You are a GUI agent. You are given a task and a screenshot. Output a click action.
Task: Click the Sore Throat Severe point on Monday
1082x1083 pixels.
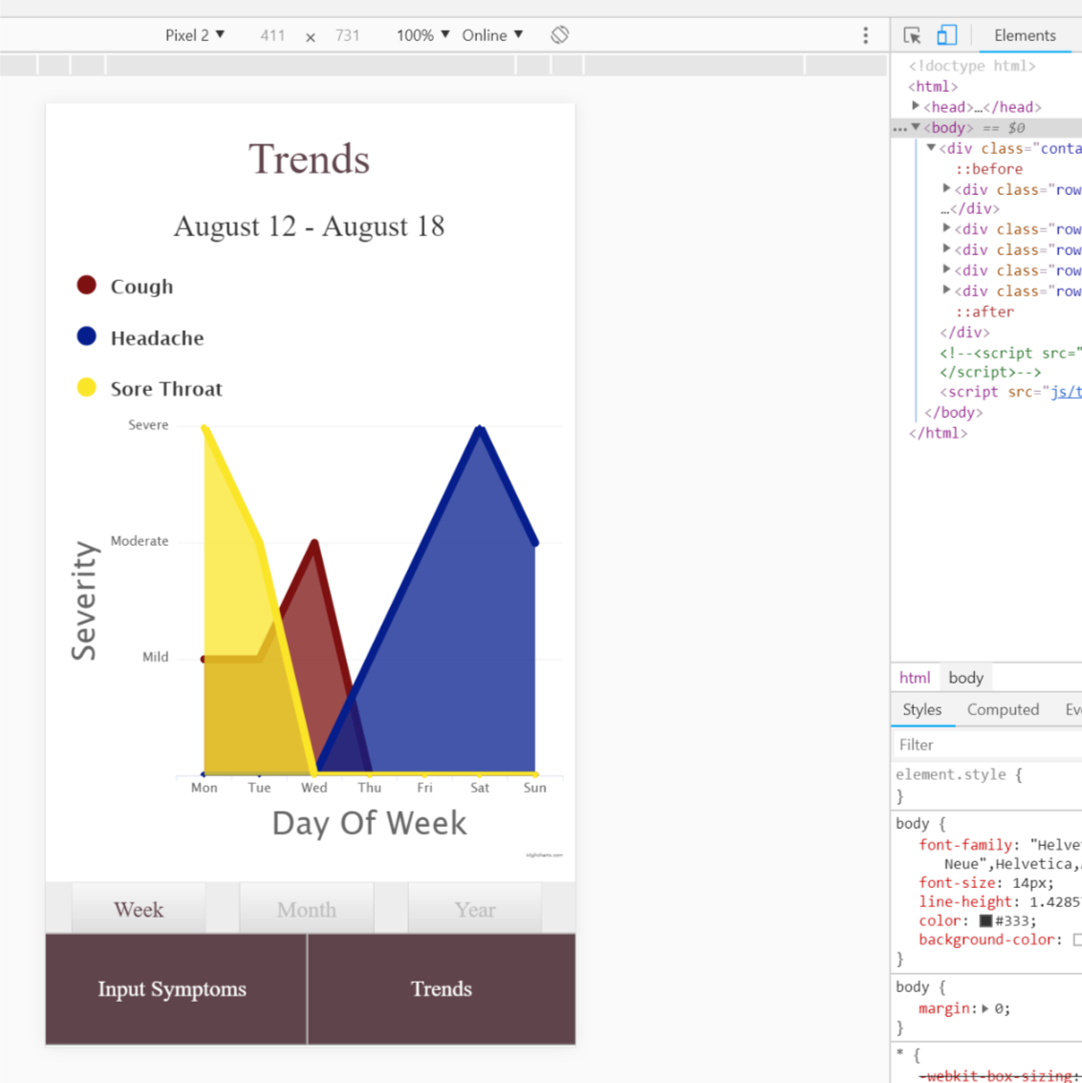click(x=205, y=428)
